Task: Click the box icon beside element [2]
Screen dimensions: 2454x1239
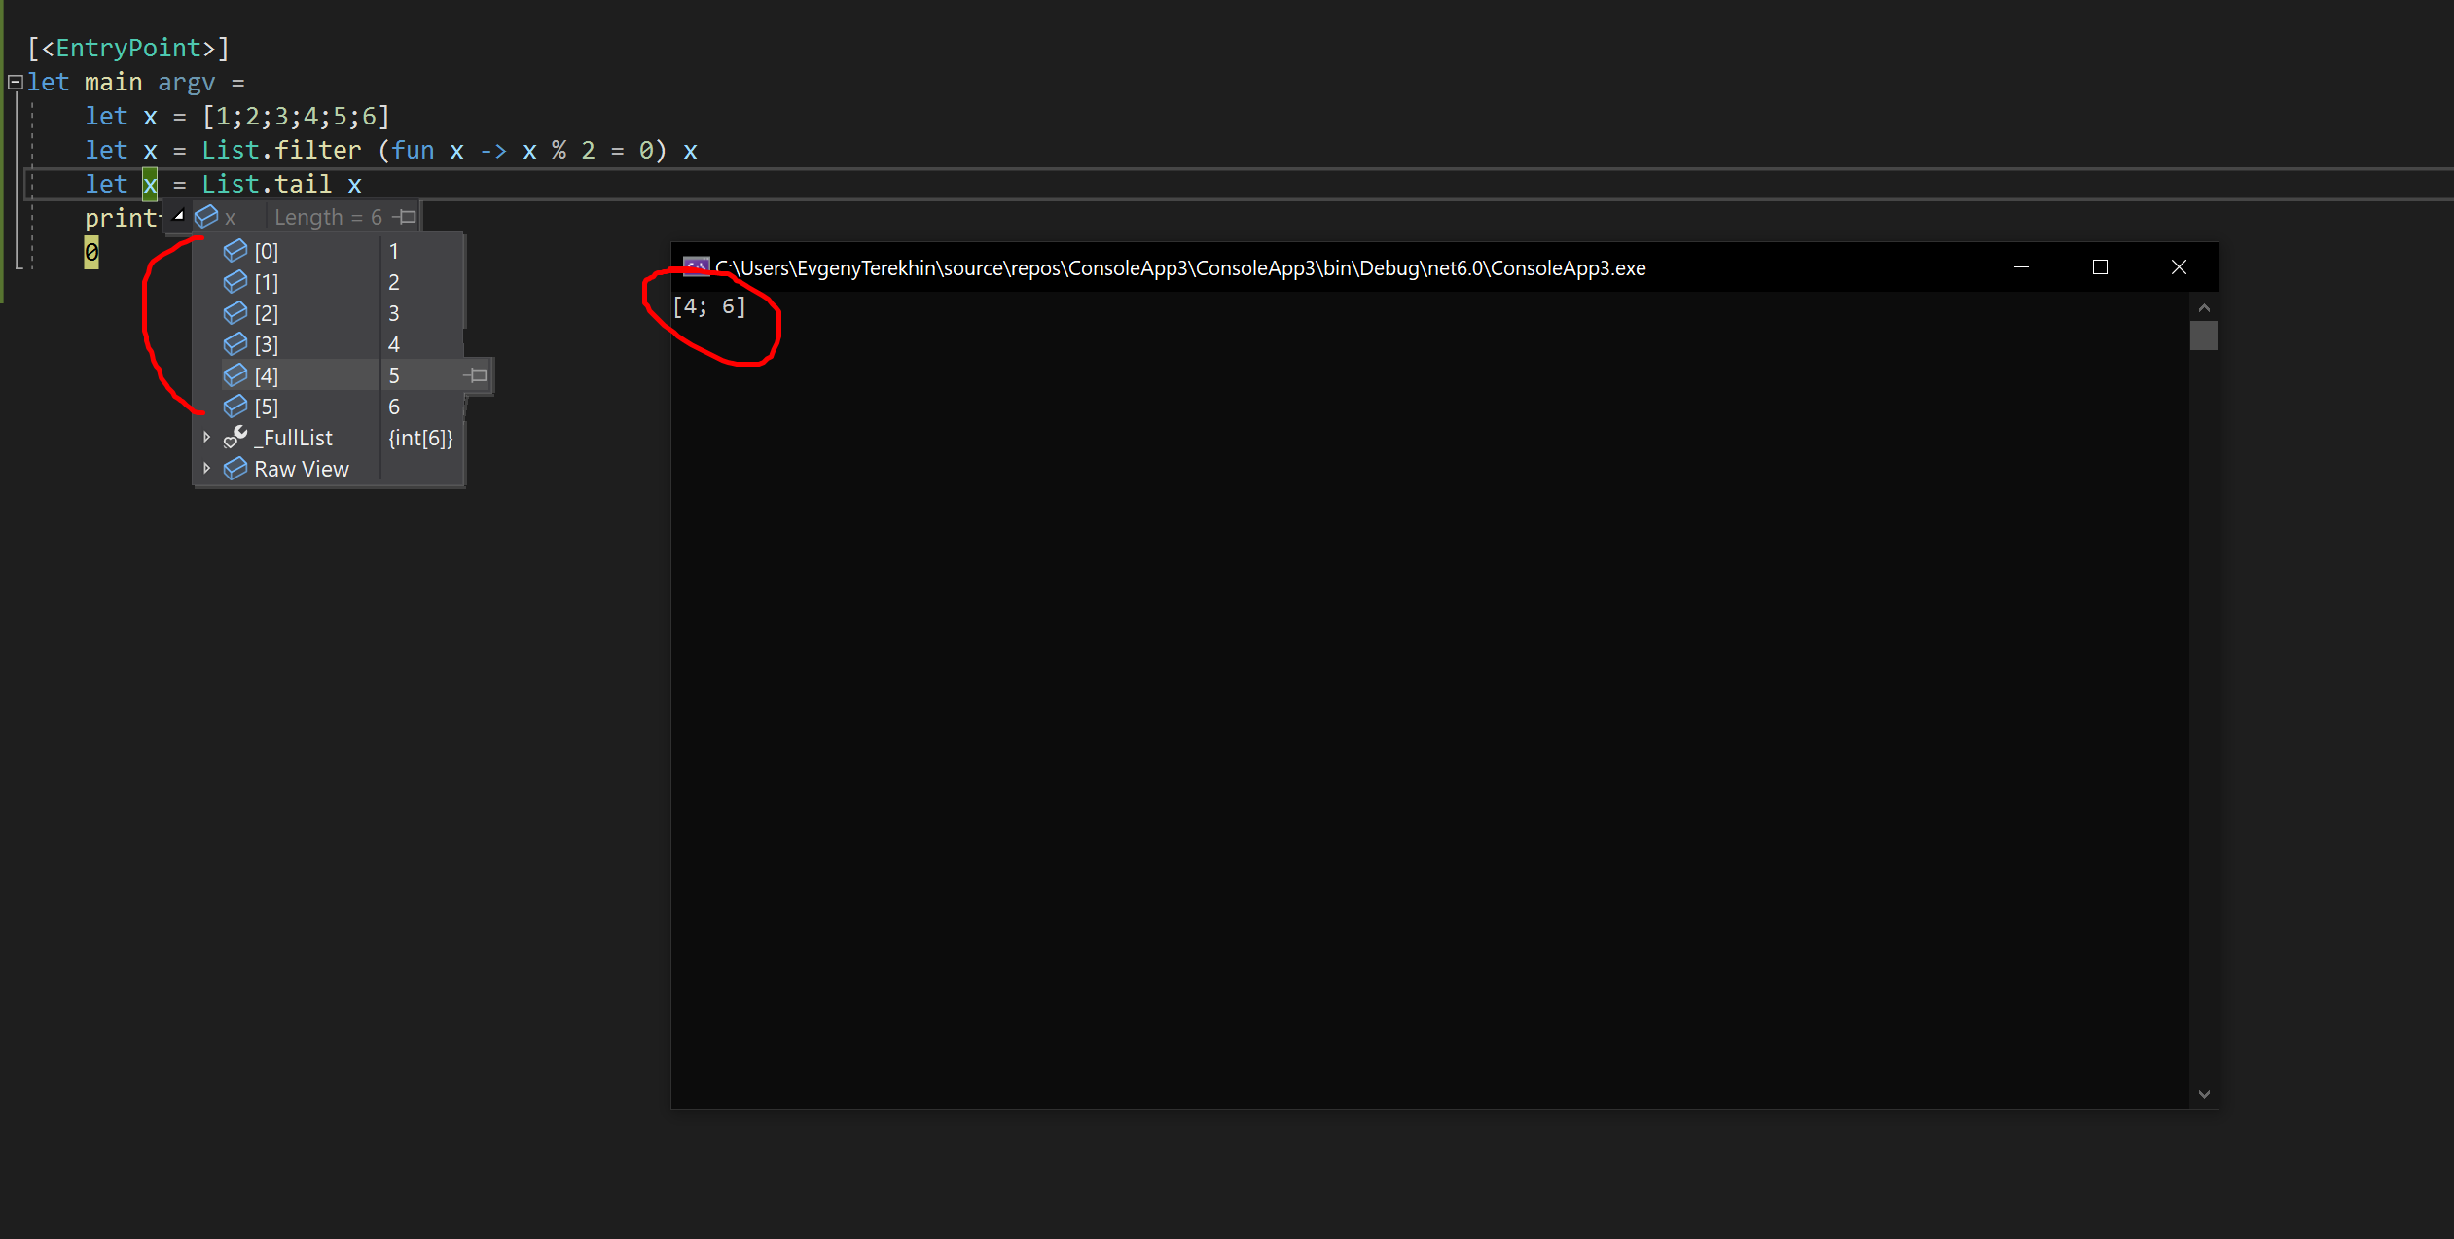Action: pyautogui.click(x=235, y=312)
